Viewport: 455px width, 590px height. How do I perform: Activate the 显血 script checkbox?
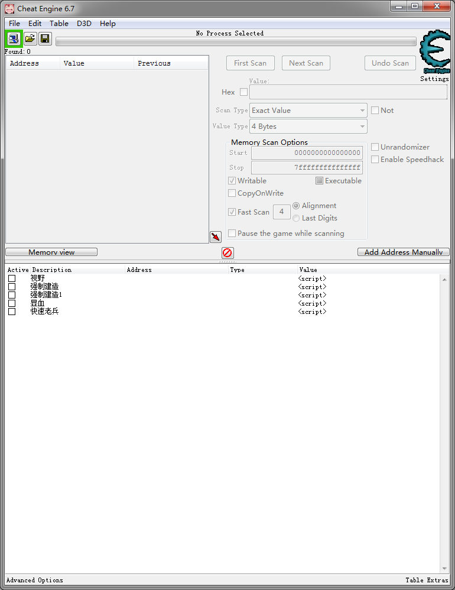pyautogui.click(x=12, y=303)
